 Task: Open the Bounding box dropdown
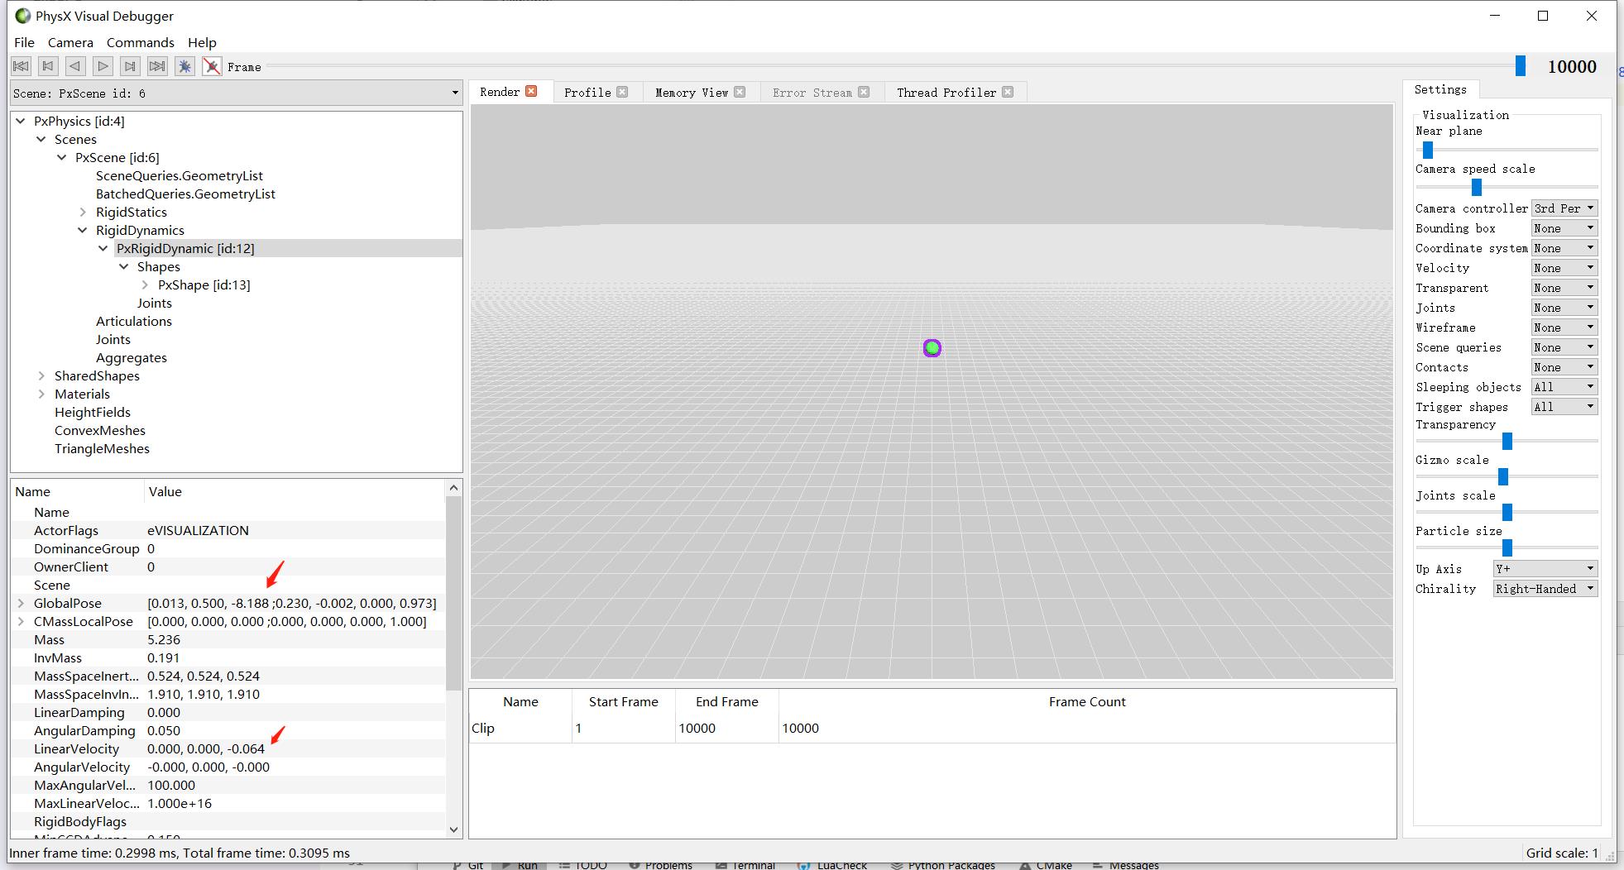coord(1564,228)
